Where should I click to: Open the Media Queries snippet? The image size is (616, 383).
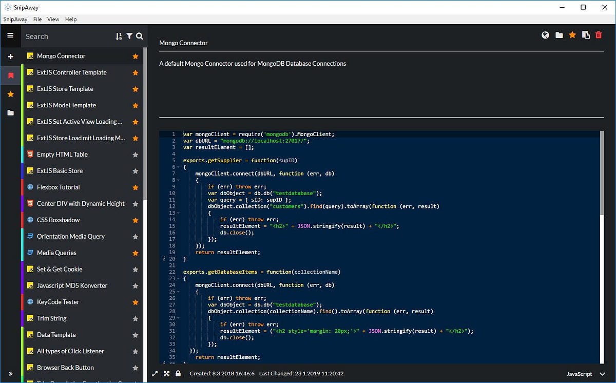pos(82,253)
